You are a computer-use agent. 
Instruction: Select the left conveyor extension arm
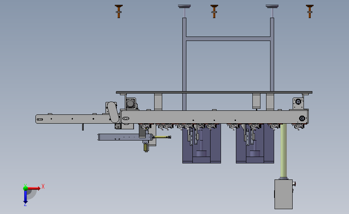[73, 119]
